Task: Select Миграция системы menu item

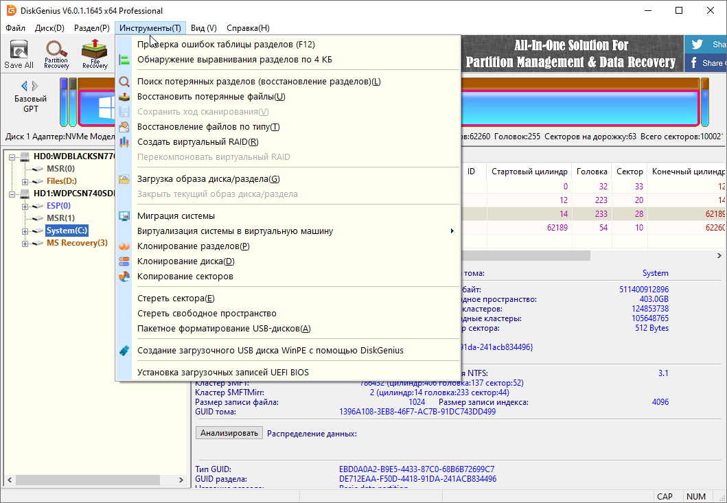Action: [176, 216]
